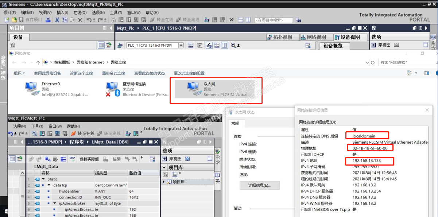Expand 项目库 tree item in the lower library panel
Viewport: 438px width, 217px height.
163,182
